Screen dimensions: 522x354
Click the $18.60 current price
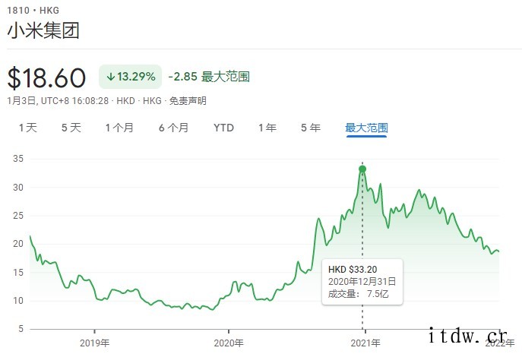(46, 78)
